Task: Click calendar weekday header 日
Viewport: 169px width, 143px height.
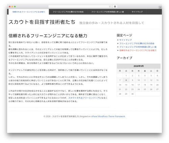Action: click(x=157, y=71)
